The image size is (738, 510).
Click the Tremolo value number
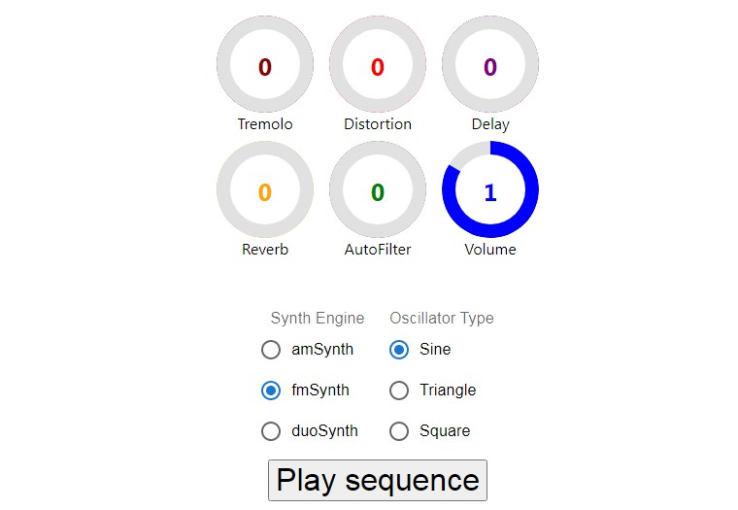[265, 67]
